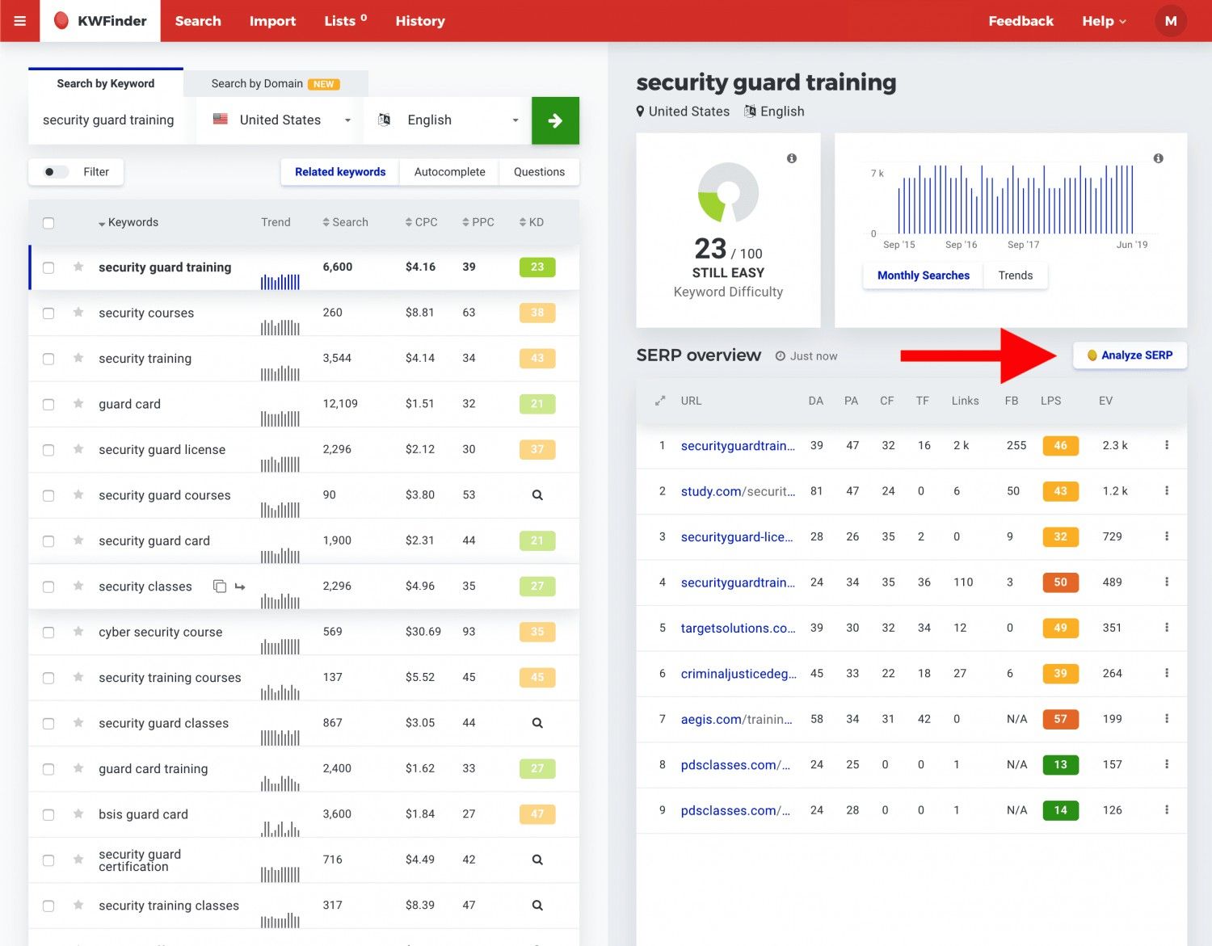The width and height of the screenshot is (1212, 946).
Task: Sort by PPC column
Action: point(478,222)
